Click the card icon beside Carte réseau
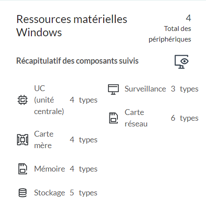The height and width of the screenshot is (210, 206). [x=113, y=118]
